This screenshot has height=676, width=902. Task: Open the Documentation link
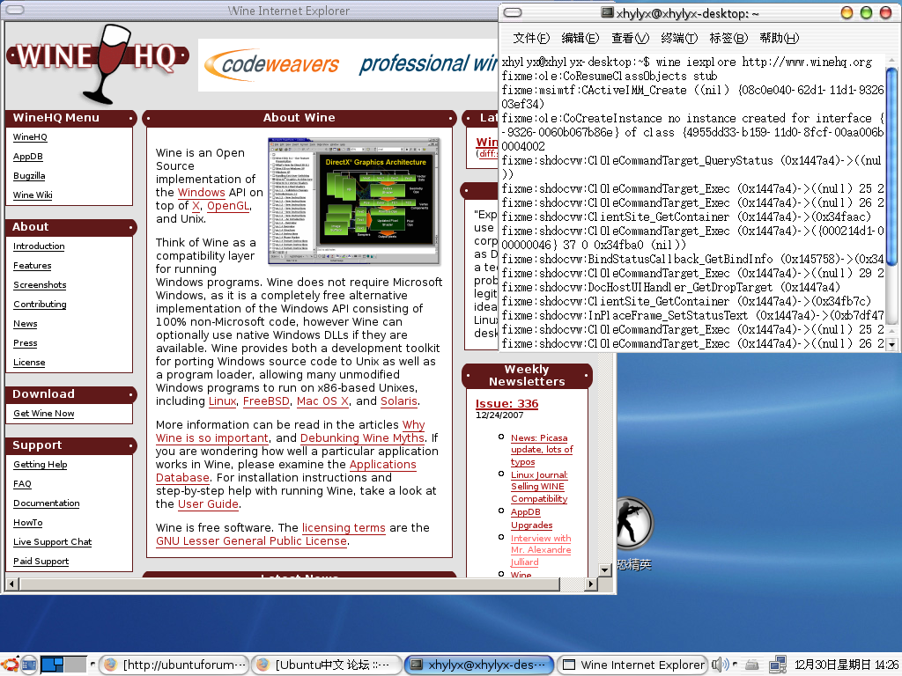click(46, 503)
